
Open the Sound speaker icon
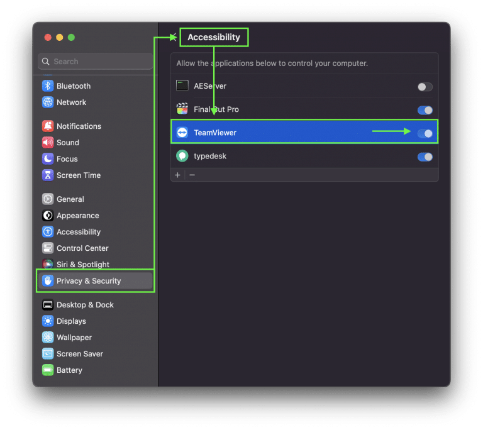(x=48, y=142)
